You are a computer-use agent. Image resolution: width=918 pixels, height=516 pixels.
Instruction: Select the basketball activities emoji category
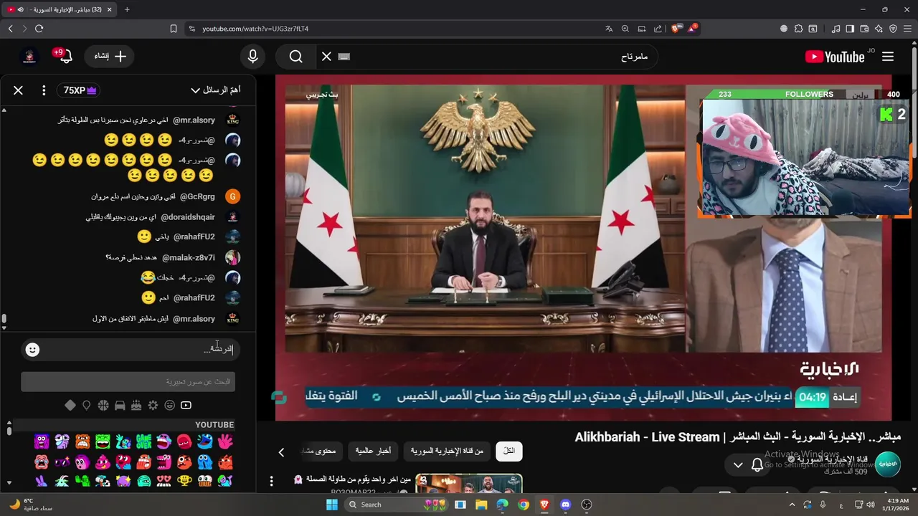(x=103, y=406)
